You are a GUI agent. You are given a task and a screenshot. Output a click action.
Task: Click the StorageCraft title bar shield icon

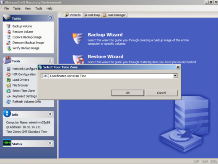[x=2, y=2]
